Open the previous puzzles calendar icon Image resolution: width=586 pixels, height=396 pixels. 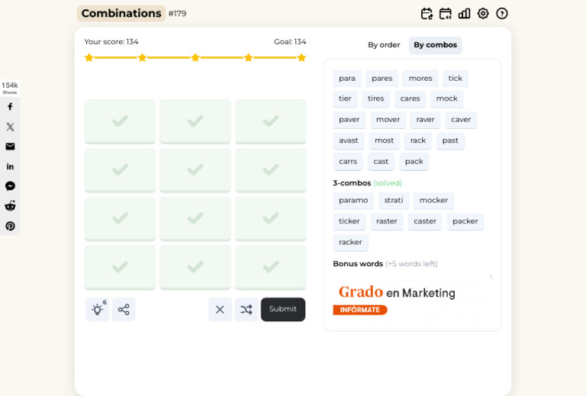click(x=445, y=14)
